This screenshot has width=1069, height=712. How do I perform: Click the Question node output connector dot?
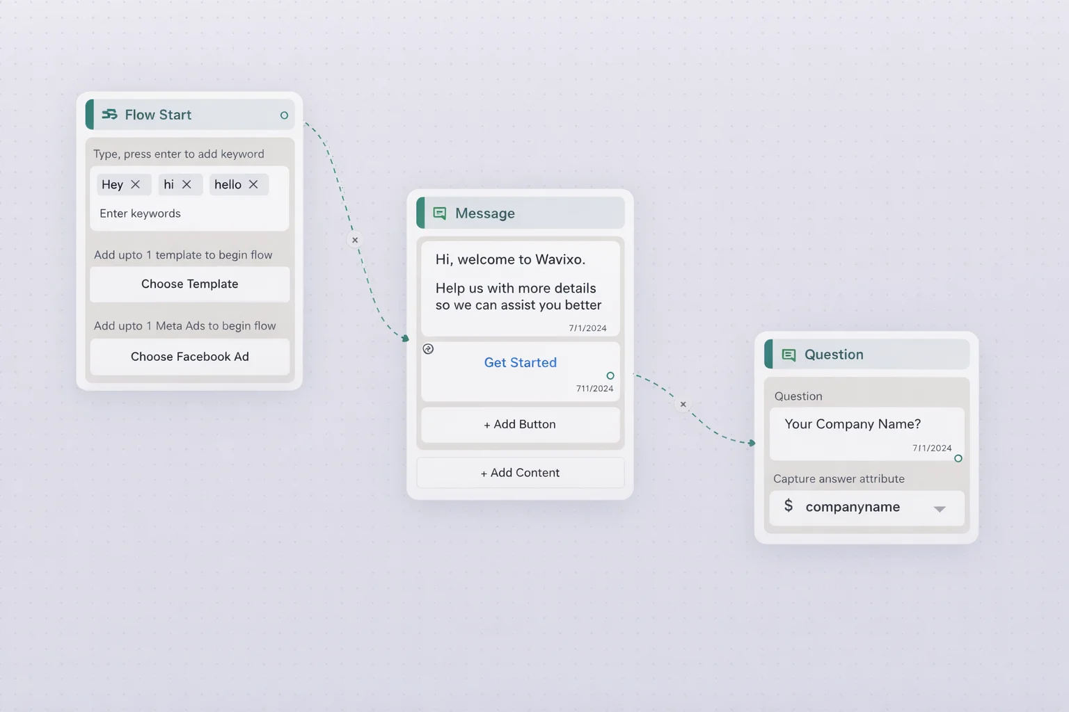pyautogui.click(x=958, y=458)
